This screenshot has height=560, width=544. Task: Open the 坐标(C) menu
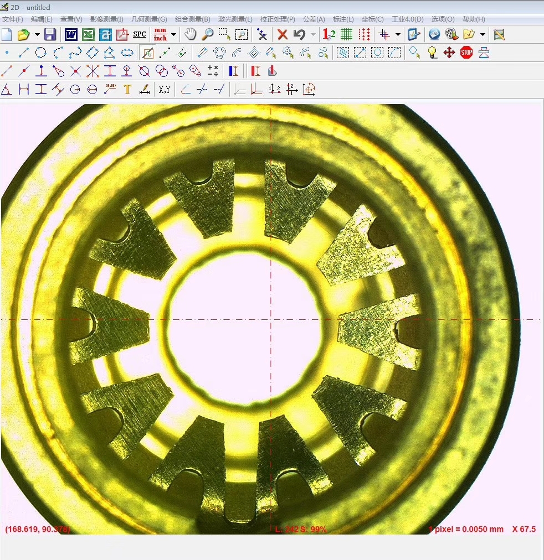click(x=372, y=19)
